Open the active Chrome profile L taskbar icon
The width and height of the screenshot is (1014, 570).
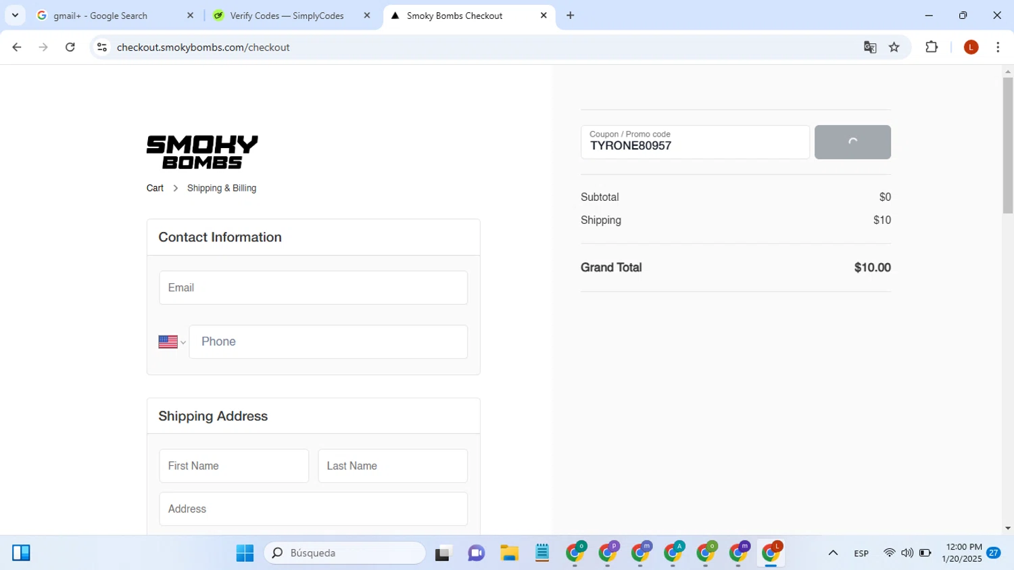point(771,553)
